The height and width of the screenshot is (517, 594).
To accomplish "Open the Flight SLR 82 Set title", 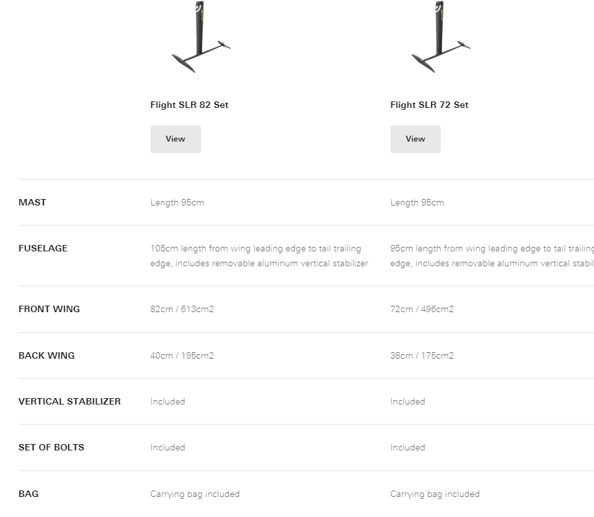I will [x=189, y=105].
